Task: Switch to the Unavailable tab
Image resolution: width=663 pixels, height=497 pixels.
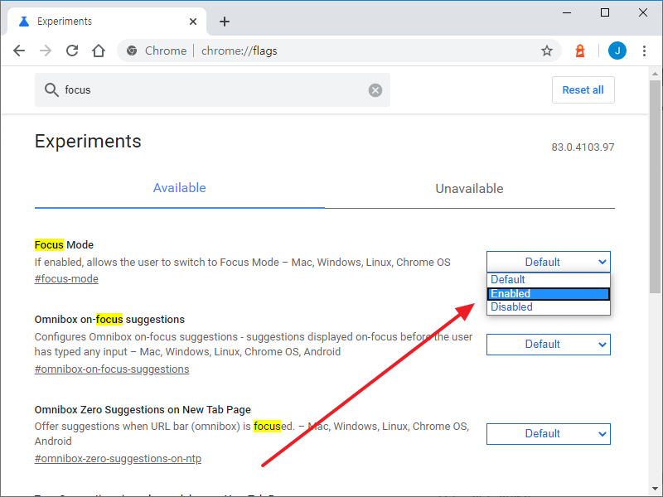Action: pyautogui.click(x=469, y=189)
